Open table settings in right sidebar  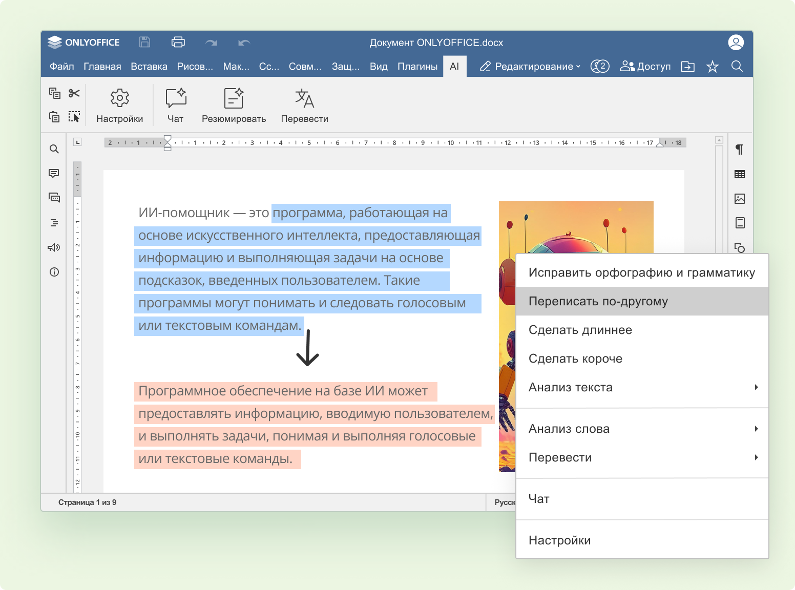[x=739, y=174]
